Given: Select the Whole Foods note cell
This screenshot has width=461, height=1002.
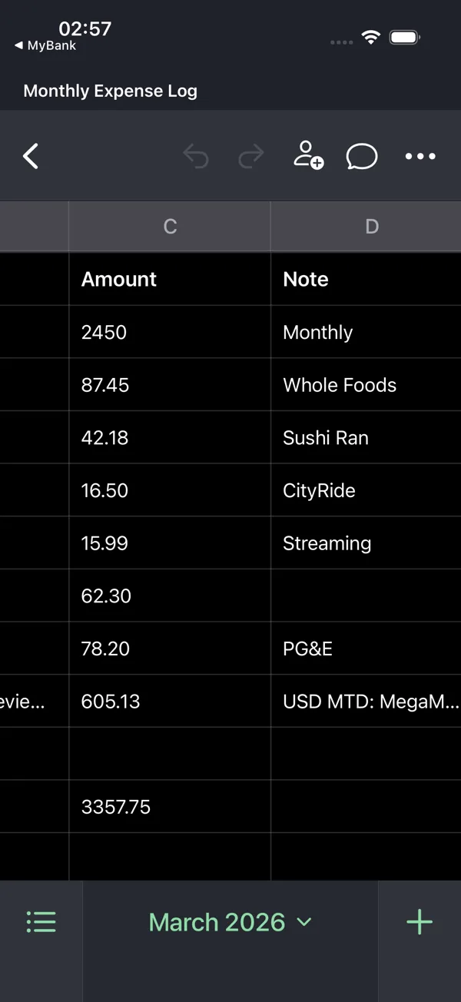Looking at the screenshot, I should click(366, 385).
